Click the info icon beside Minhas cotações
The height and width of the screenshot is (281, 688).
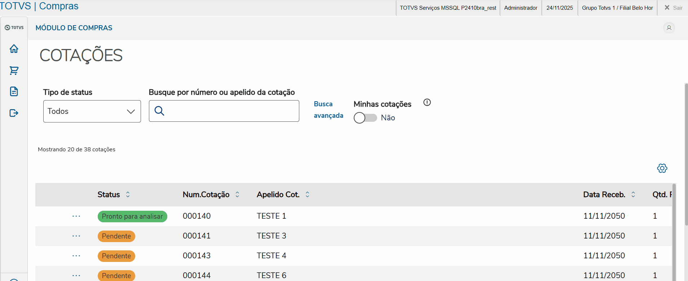(427, 103)
